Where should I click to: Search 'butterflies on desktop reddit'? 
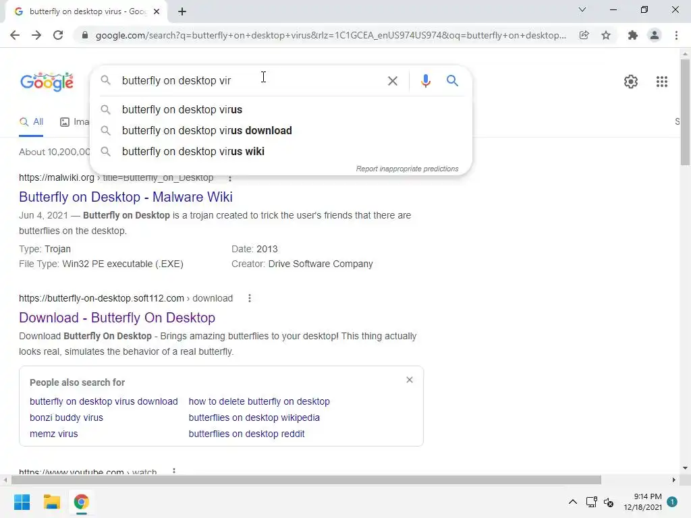click(246, 434)
